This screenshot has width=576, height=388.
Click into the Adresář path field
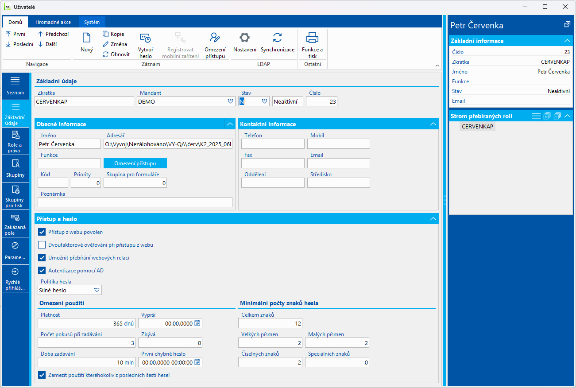pos(168,144)
